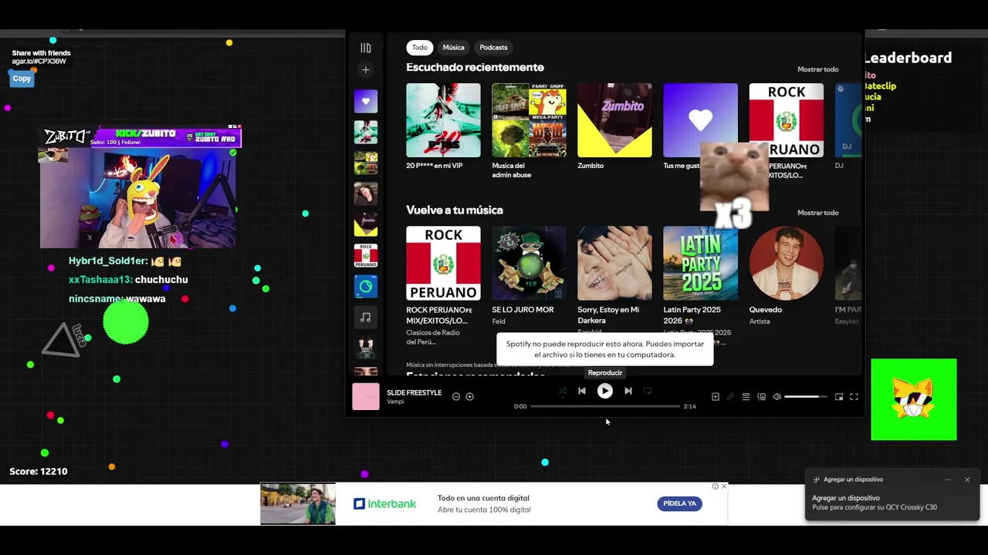This screenshot has width=988, height=555.
Task: Open connect to a device icon
Action: [761, 397]
